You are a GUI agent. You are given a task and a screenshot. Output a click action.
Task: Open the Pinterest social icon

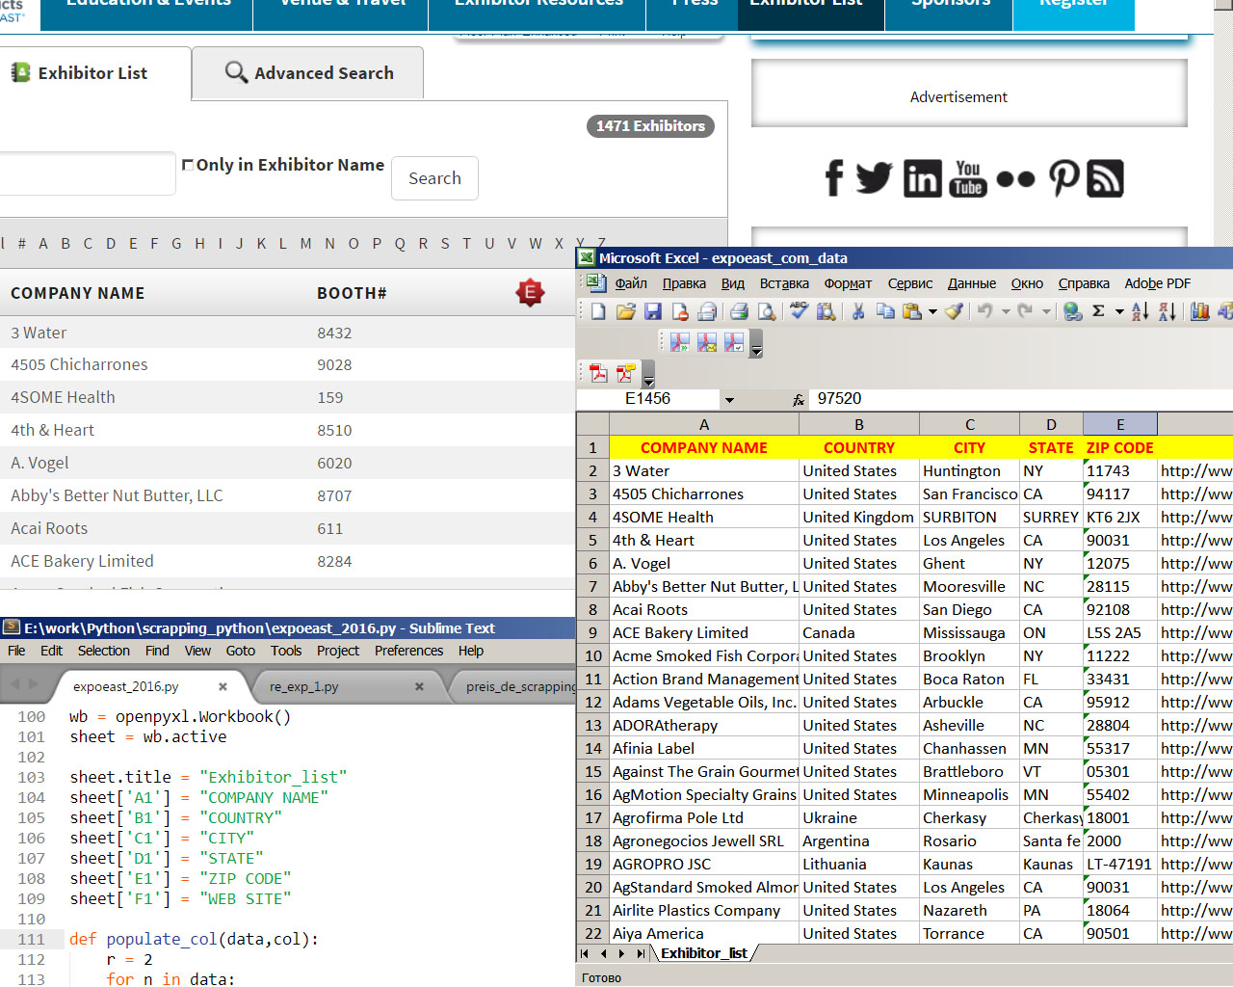[x=1064, y=178]
